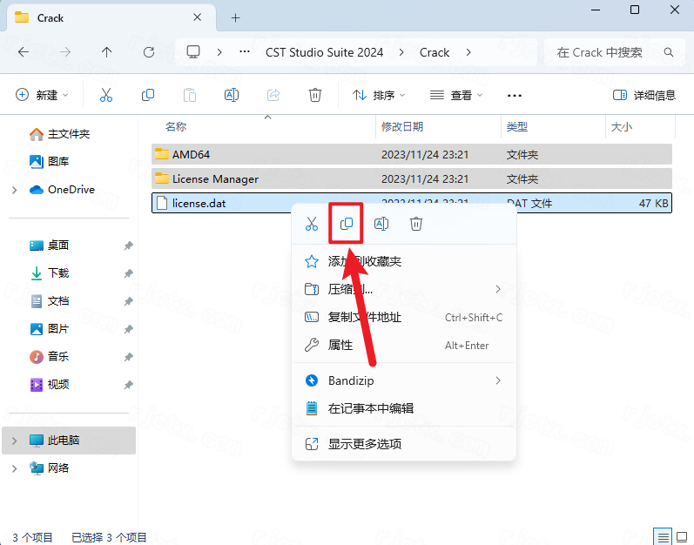Toggle the details pane button
This screenshot has width=694, height=545.
point(644,95)
